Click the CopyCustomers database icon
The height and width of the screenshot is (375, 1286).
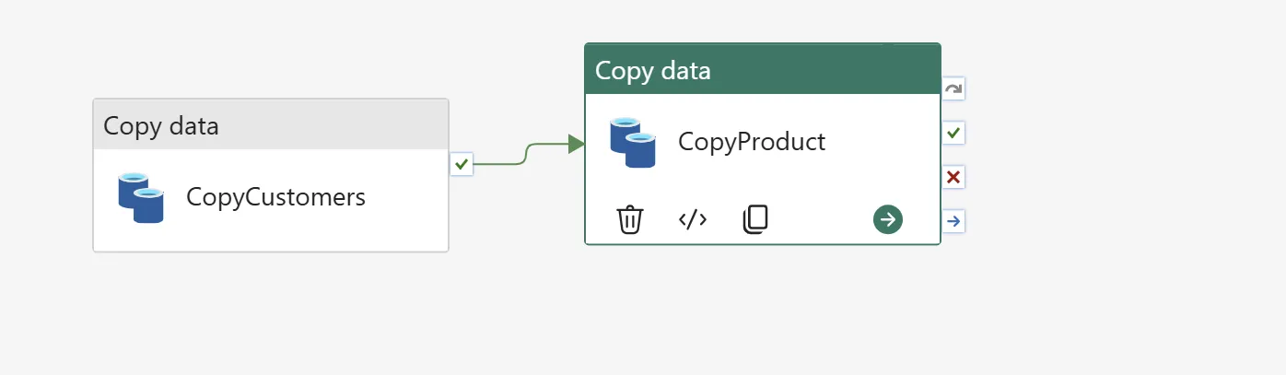pos(141,197)
